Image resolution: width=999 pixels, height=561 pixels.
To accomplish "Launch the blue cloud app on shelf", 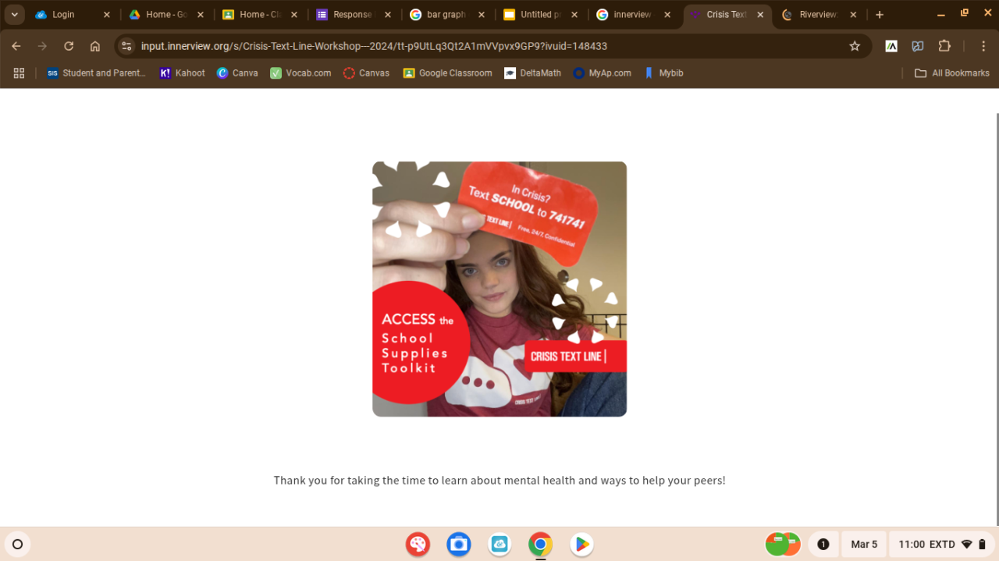I will (x=499, y=544).
